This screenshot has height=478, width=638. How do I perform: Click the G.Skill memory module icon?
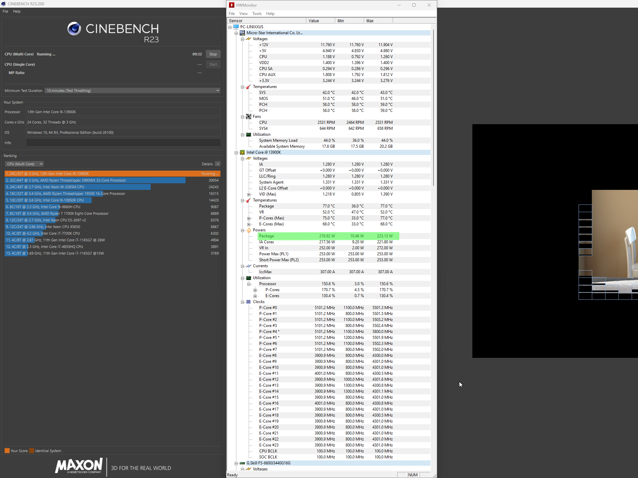tap(242, 463)
